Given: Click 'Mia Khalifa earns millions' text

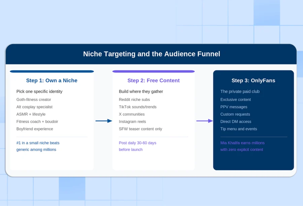Looking at the screenshot, I should (x=242, y=143).
